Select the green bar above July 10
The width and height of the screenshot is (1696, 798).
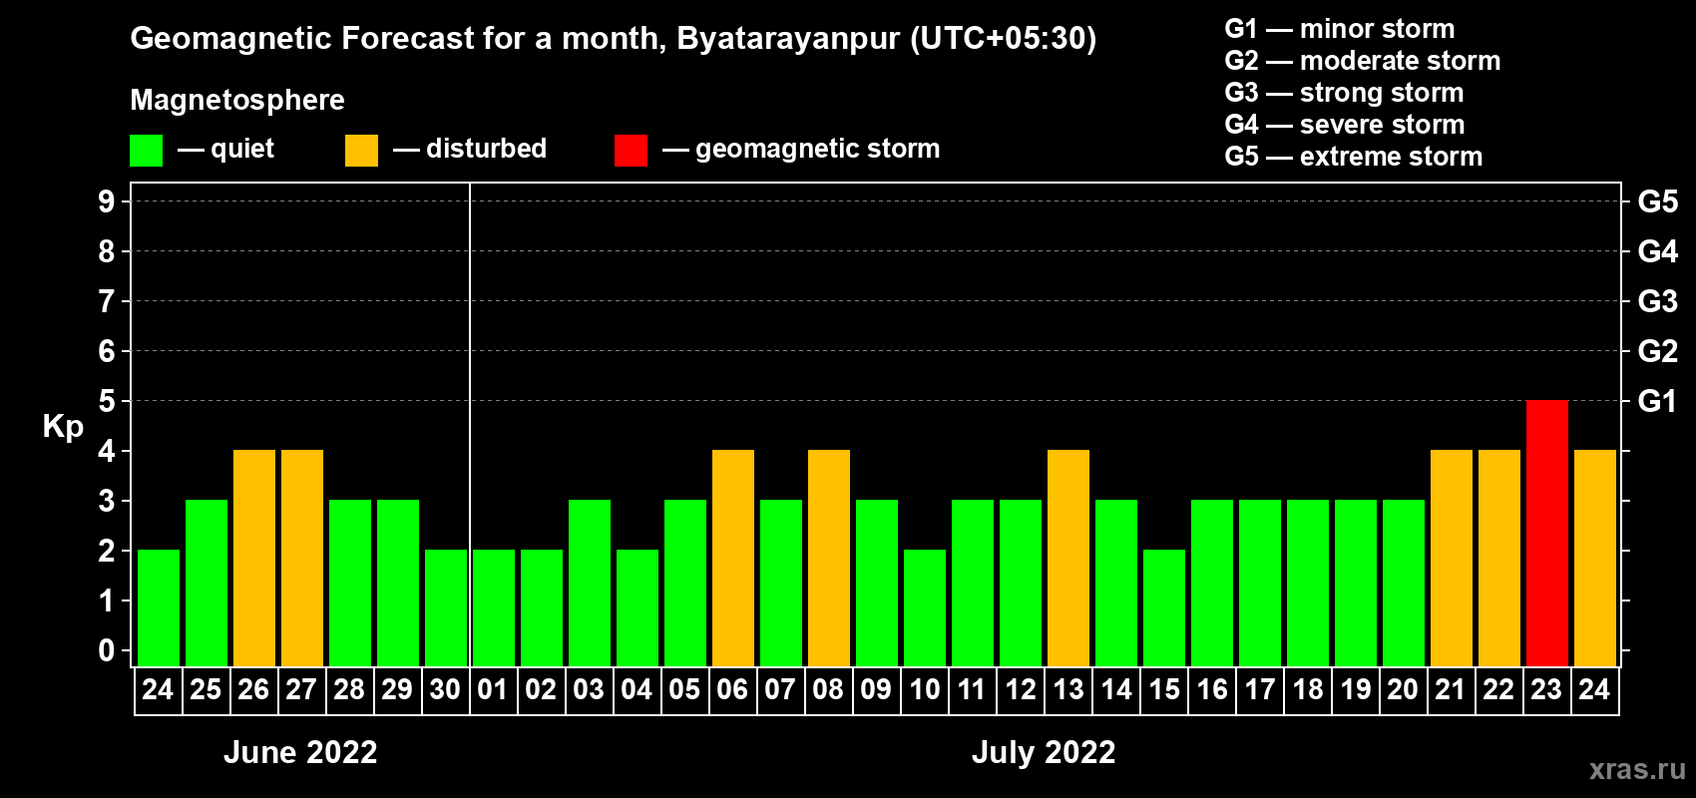point(924,607)
